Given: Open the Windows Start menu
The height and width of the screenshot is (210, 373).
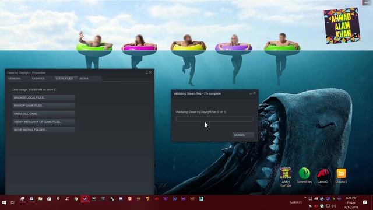Looking at the screenshot, I should tap(4, 202).
